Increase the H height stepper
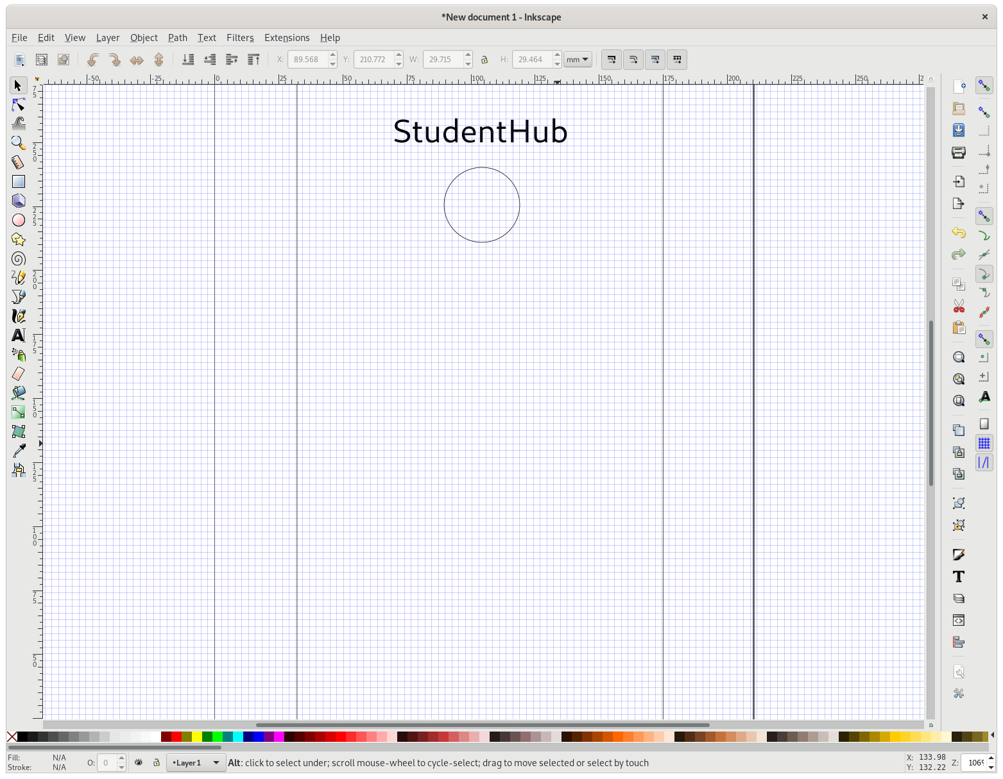Screen dimensions: 1003x779 [557, 55]
